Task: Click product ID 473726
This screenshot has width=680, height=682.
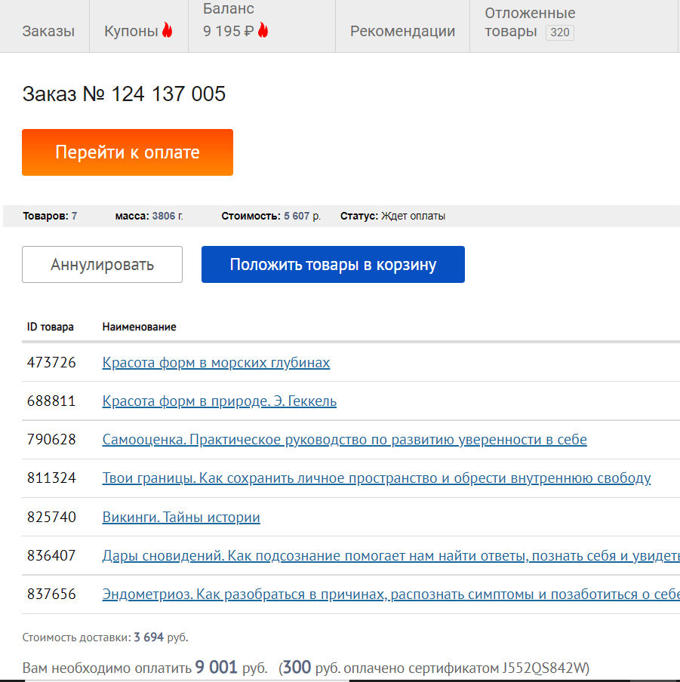Action: (51, 362)
